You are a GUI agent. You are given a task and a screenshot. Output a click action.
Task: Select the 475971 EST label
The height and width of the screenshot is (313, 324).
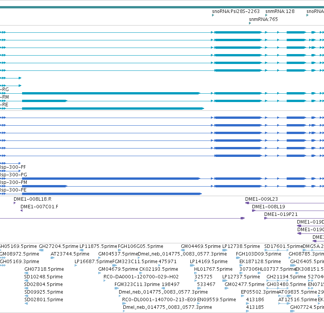click(x=168, y=262)
